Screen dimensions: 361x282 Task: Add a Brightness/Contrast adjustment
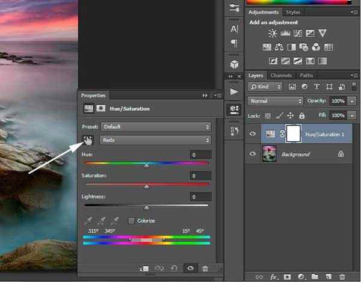click(x=273, y=33)
